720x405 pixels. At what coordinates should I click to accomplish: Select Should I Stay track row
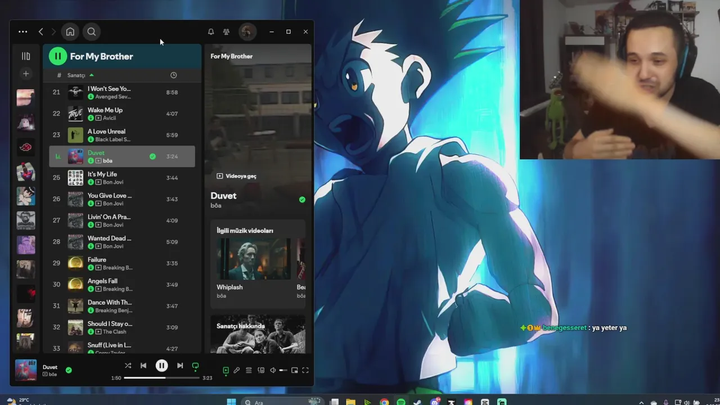tap(122, 327)
